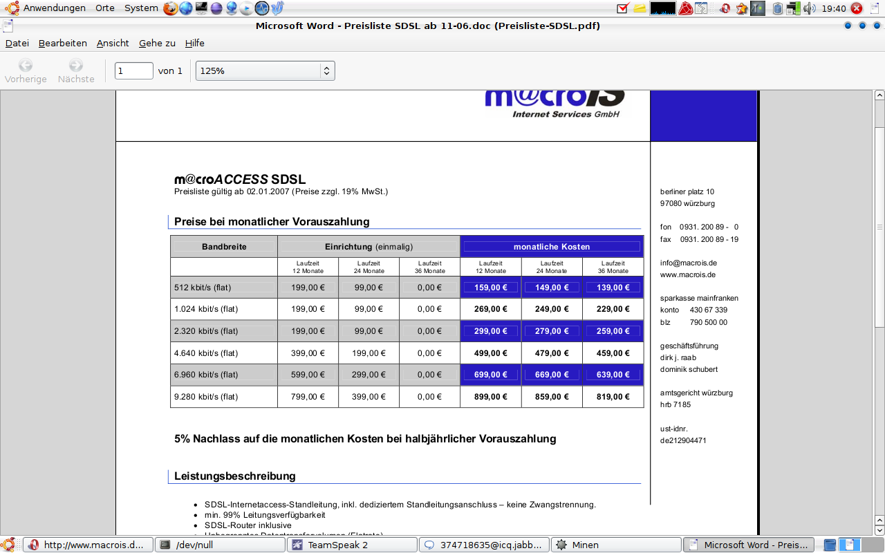Click the globe network launcher icon
Viewport: 885px width, 553px height.
point(232,8)
